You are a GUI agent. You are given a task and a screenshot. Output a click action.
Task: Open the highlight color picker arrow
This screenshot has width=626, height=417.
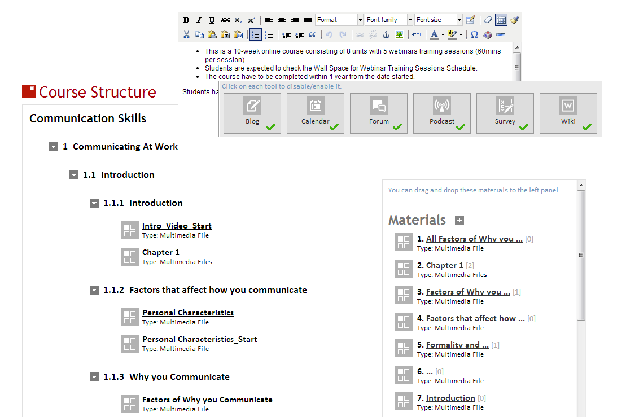tap(461, 35)
